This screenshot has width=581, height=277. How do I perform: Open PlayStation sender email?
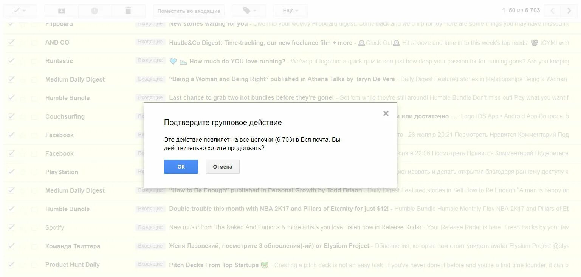[62, 172]
